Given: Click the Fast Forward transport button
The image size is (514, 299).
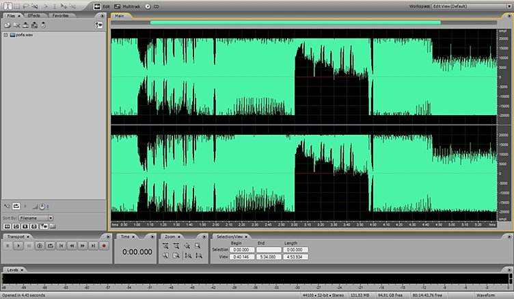Looking at the screenshot, I should pyautogui.click(x=83, y=245).
